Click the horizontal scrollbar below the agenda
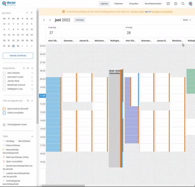Image resolution: width=195 pixels, height=187 pixels. pyautogui.click(x=63, y=186)
